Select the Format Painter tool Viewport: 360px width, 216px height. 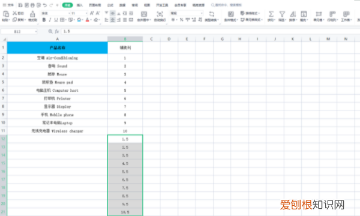coord(32,16)
